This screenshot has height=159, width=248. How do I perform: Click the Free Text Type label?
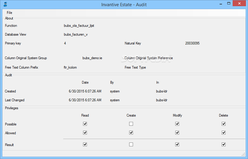pos(135,67)
